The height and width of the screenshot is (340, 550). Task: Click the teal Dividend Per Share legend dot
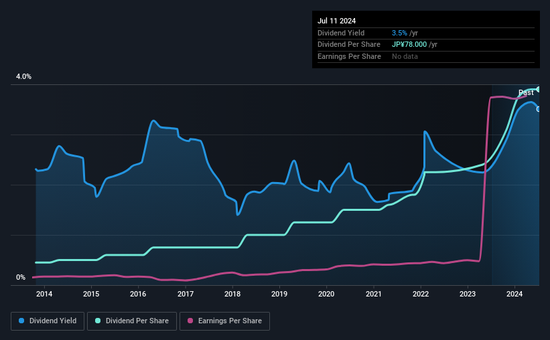click(x=98, y=321)
